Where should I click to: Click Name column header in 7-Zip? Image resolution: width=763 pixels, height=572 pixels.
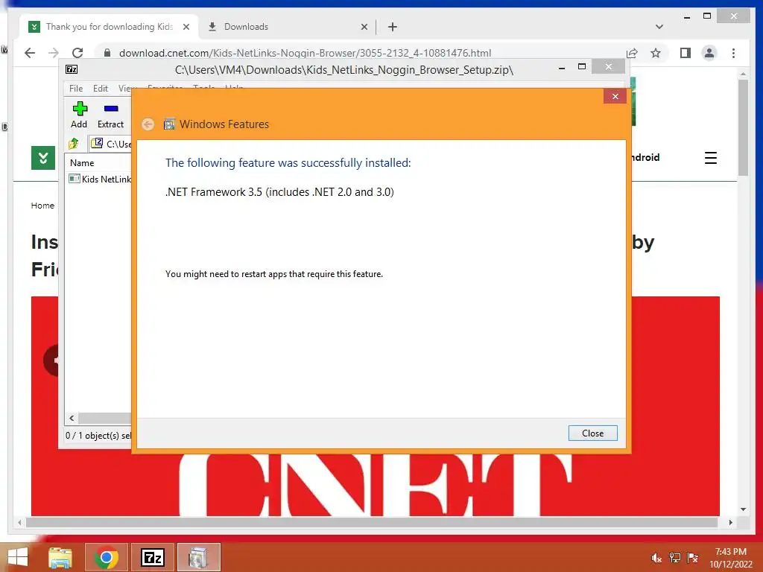(x=82, y=163)
